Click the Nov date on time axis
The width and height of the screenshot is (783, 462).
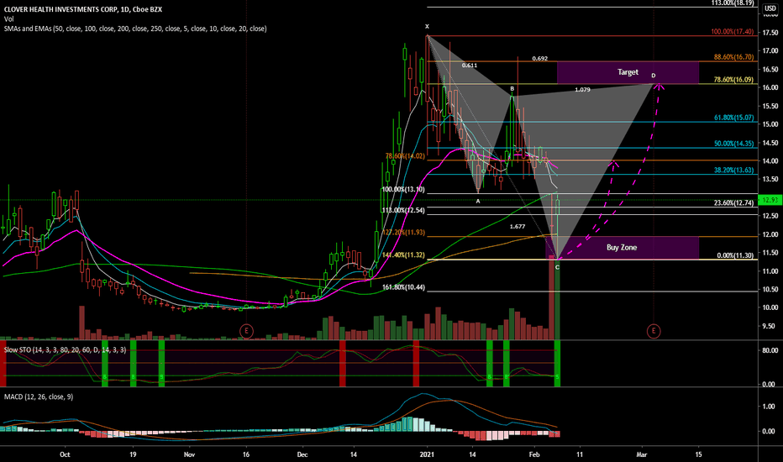tap(189, 454)
